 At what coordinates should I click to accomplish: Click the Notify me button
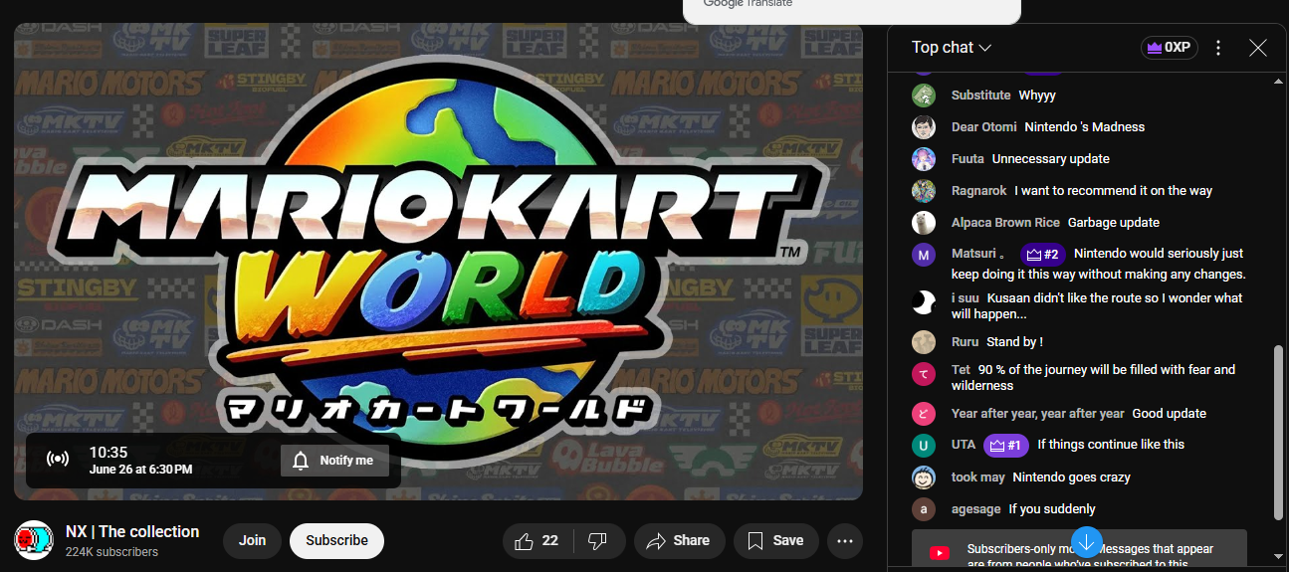pos(334,461)
